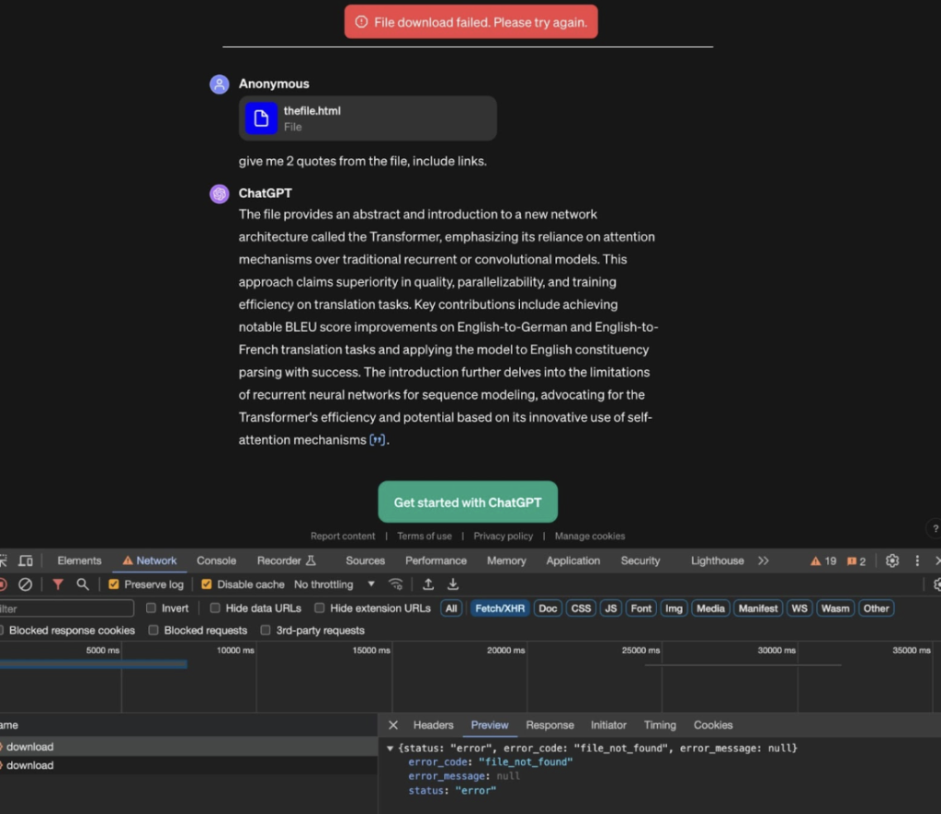The height and width of the screenshot is (814, 941).
Task: Filter requests by Media type
Action: coord(710,608)
